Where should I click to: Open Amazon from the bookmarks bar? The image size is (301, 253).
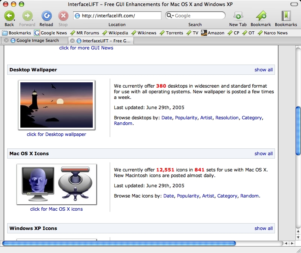pos(213,33)
